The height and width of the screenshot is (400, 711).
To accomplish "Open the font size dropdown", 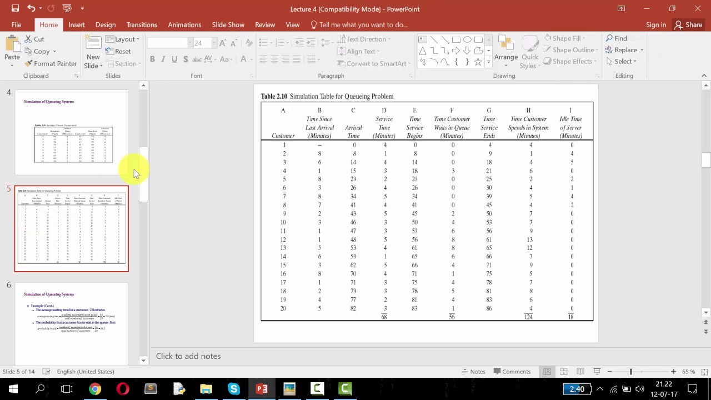I will pos(214,43).
